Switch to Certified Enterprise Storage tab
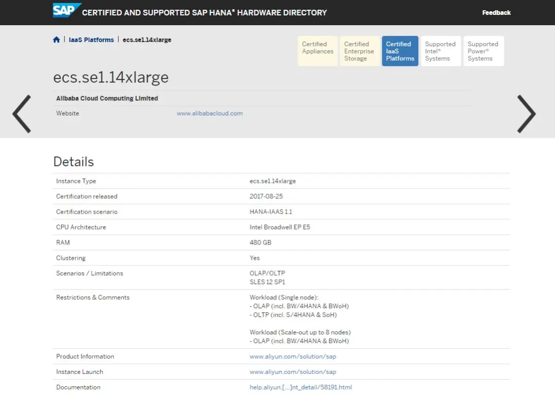Screen dimensions: 555x395 359,51
